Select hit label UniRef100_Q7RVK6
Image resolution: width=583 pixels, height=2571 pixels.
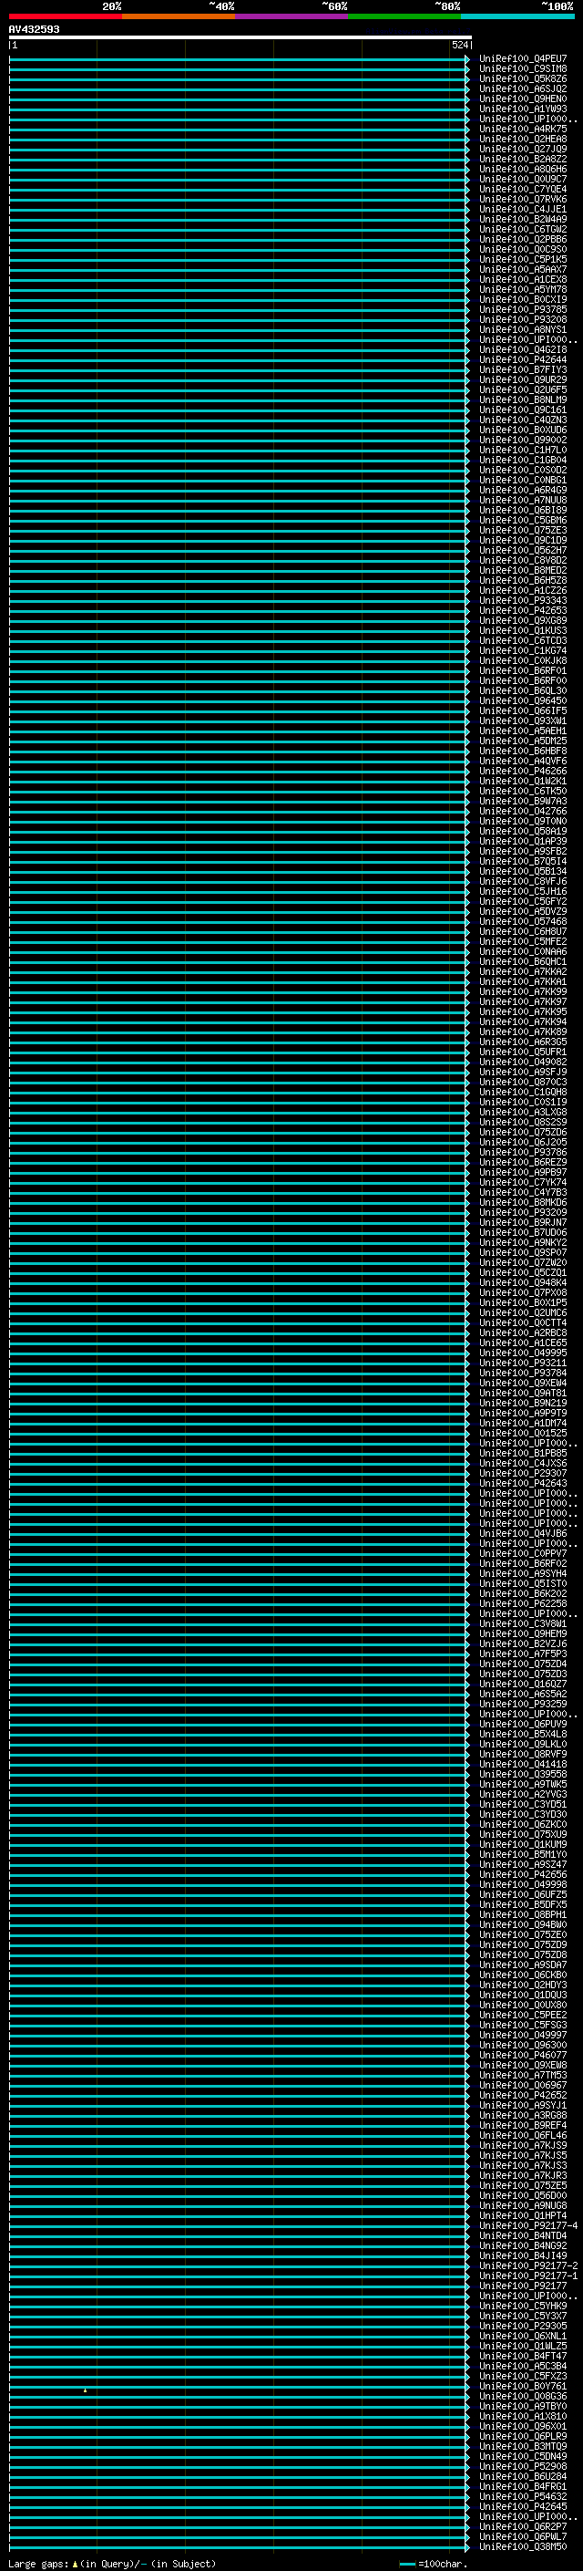pos(522,199)
